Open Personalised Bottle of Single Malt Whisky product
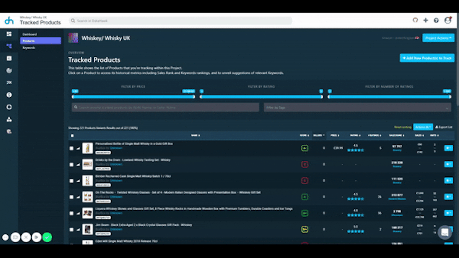This screenshot has width=459, height=258. (134, 144)
